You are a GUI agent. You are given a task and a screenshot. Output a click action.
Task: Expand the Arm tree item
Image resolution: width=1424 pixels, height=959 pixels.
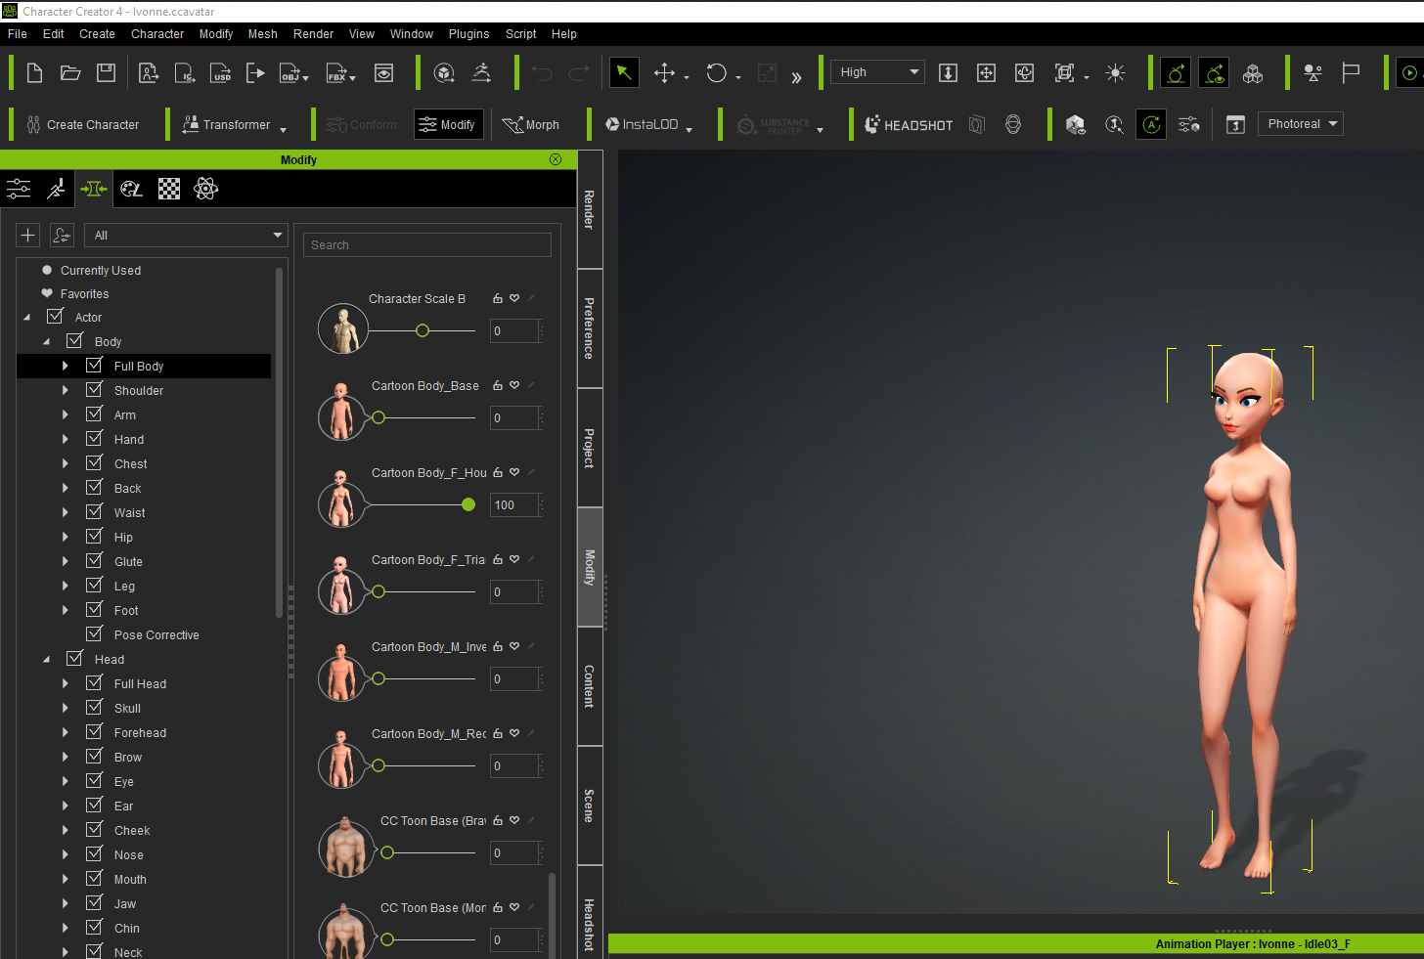point(66,414)
